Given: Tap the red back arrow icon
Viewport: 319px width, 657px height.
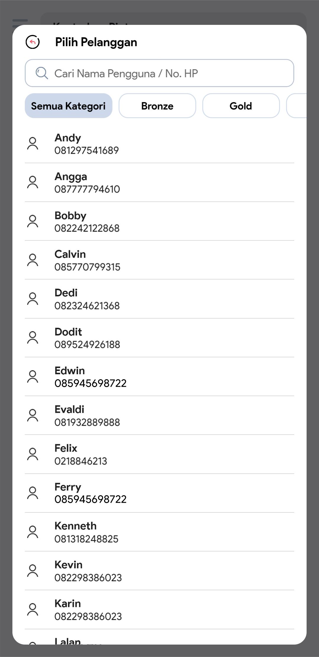Looking at the screenshot, I should pyautogui.click(x=33, y=42).
